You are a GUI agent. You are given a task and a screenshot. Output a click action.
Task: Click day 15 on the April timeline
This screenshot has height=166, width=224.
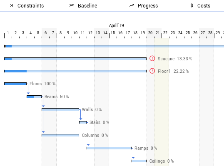(113, 33)
